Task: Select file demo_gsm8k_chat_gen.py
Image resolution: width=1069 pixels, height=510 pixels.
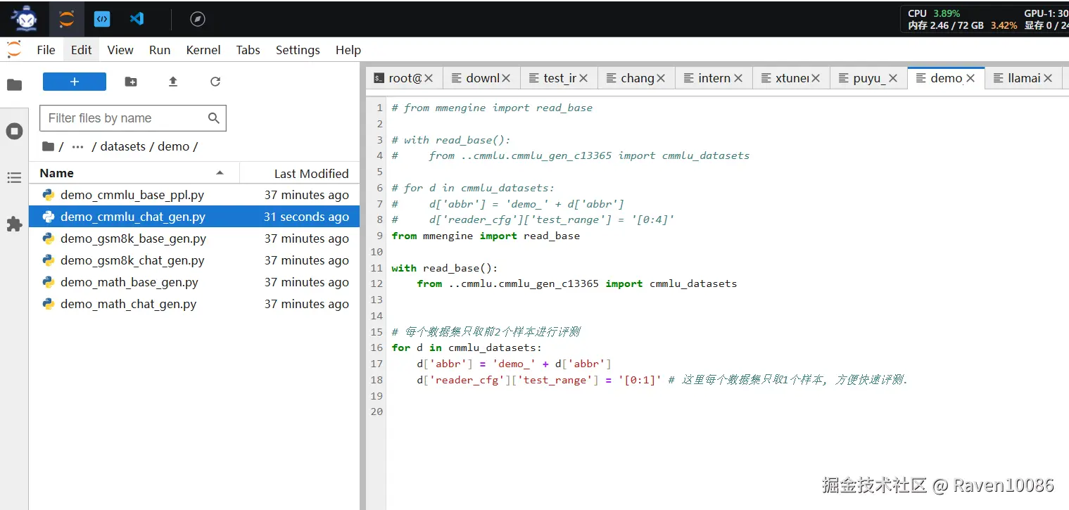Action: [x=194, y=260]
